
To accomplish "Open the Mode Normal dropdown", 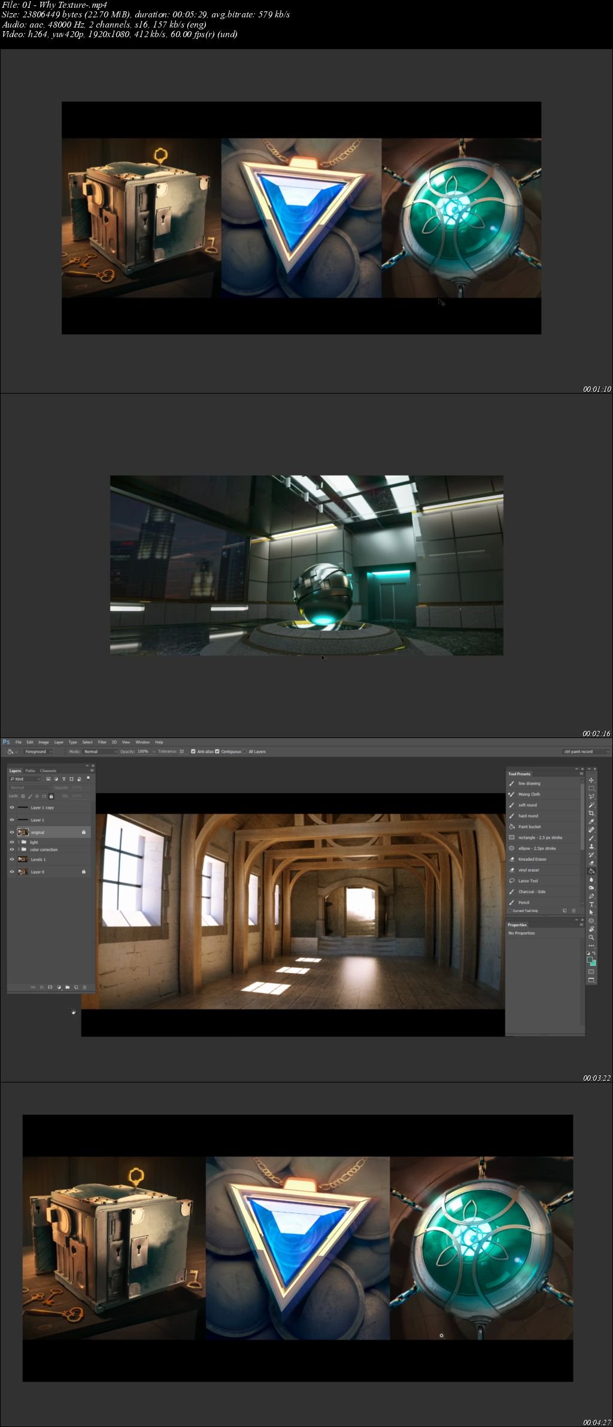I will (100, 751).
